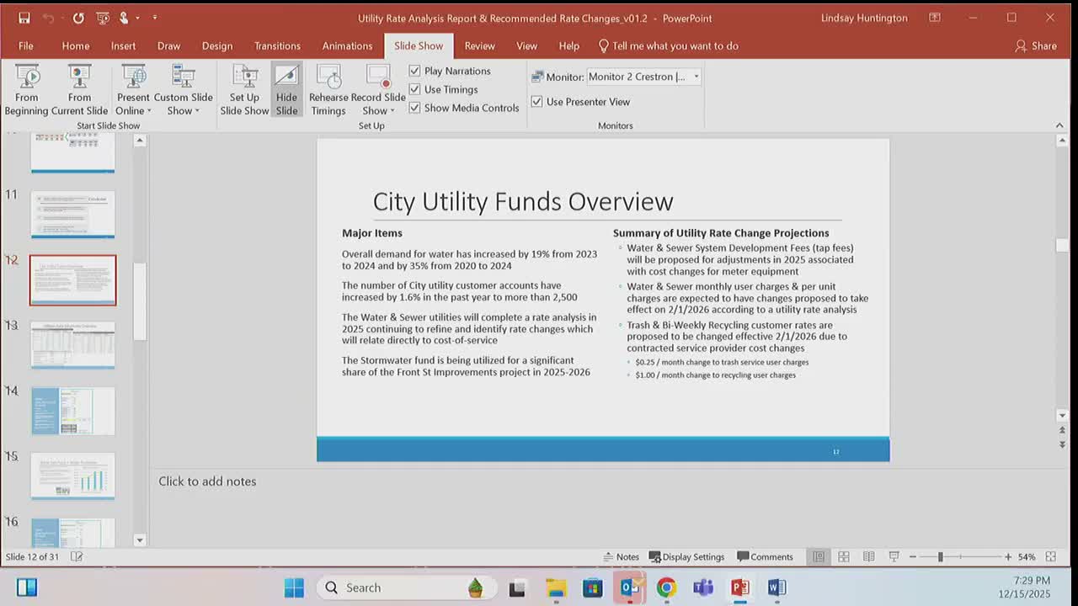Switch to Reading View in status bar
This screenshot has width=1078, height=606.
tap(868, 556)
